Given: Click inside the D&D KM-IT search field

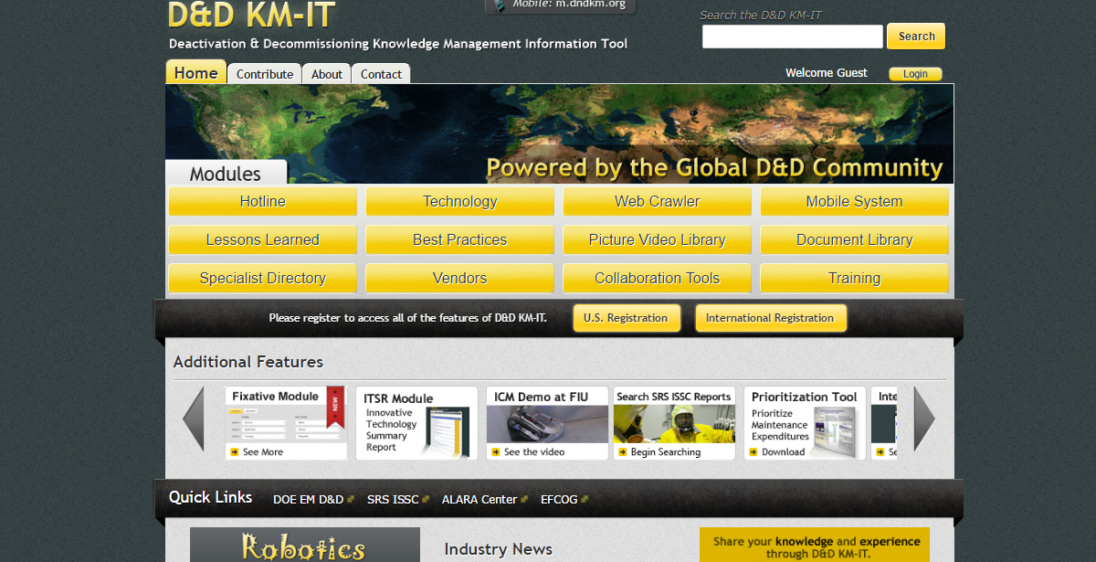Looking at the screenshot, I should coord(791,37).
